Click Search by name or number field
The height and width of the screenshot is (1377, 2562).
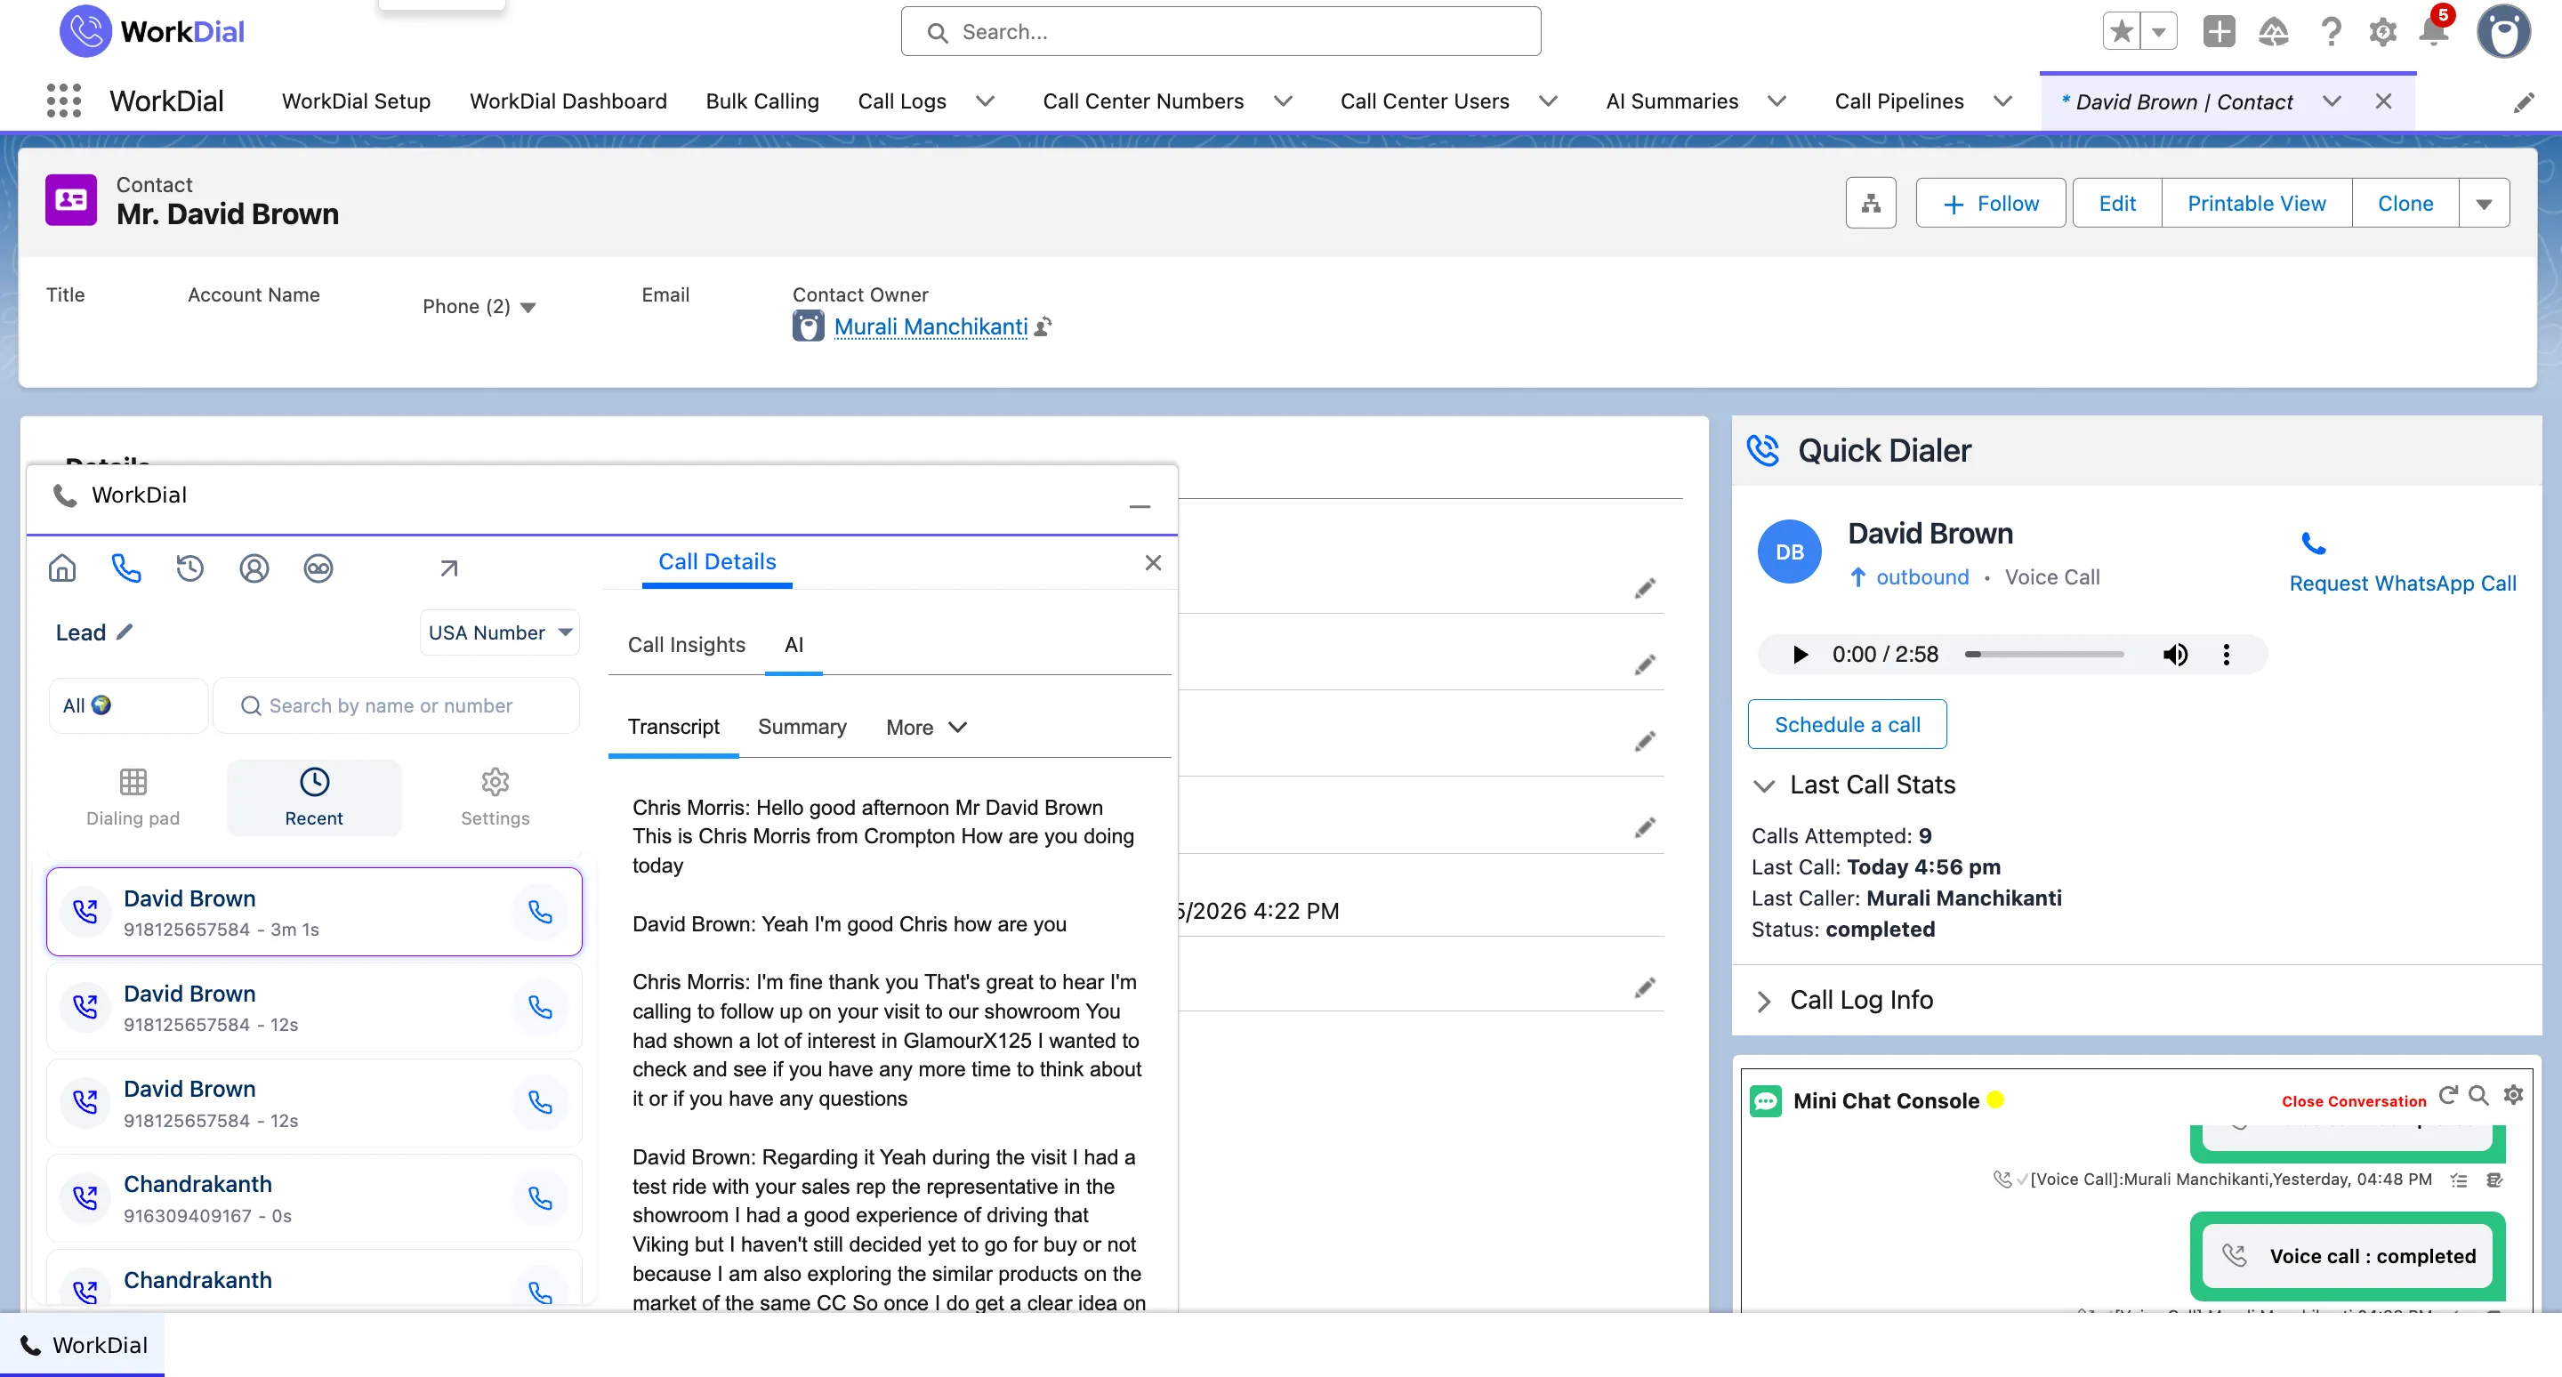click(x=396, y=705)
